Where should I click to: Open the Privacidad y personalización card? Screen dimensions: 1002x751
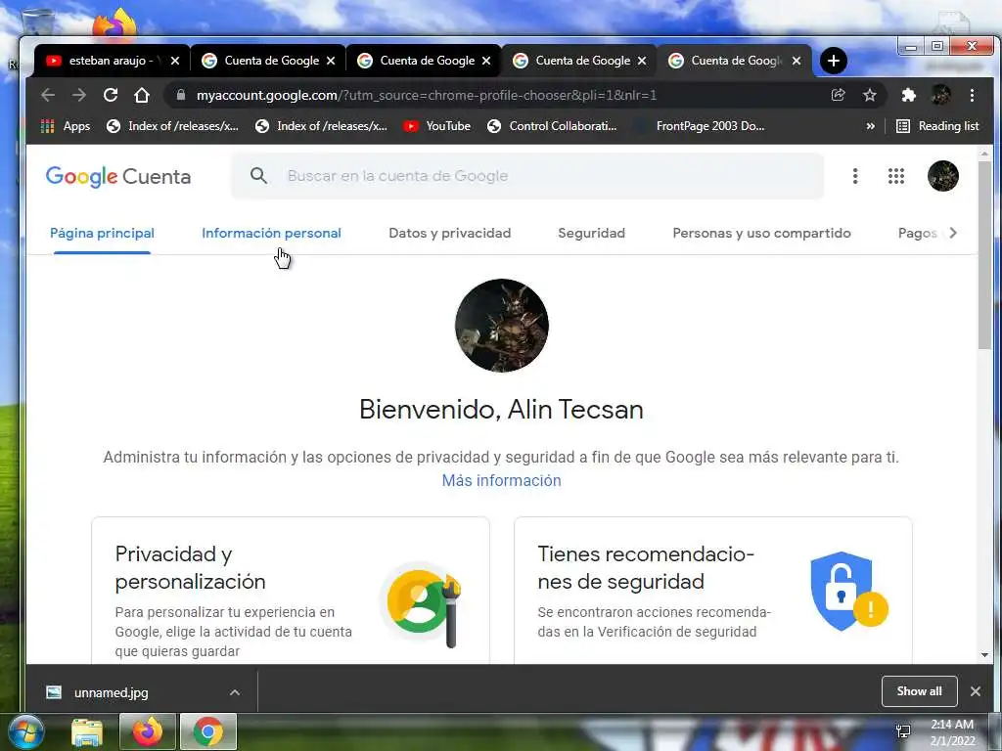[291, 591]
